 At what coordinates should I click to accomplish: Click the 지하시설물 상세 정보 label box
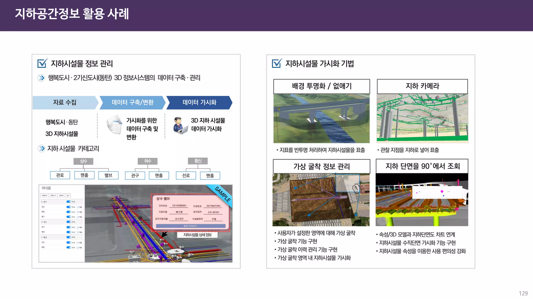point(198,235)
